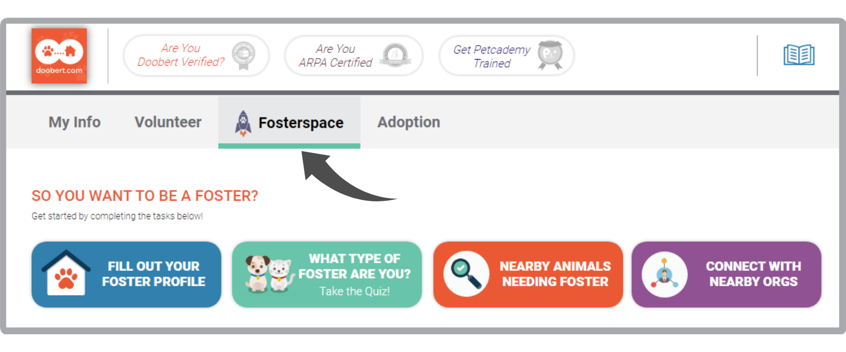
Task: Click Are You Doobert Verified button
Action: pyautogui.click(x=196, y=55)
